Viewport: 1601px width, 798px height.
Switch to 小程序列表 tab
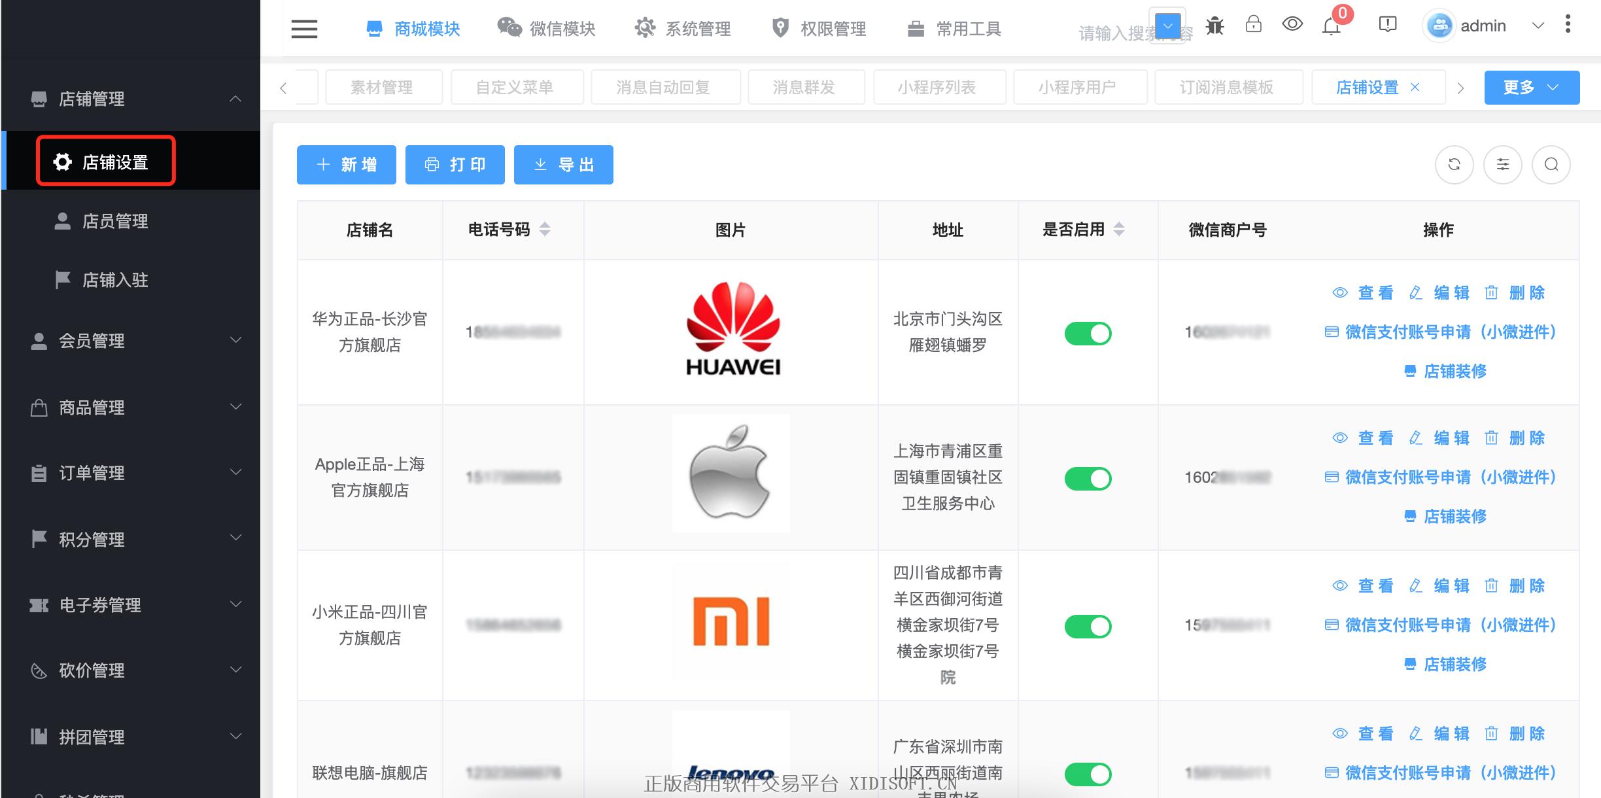point(939,87)
